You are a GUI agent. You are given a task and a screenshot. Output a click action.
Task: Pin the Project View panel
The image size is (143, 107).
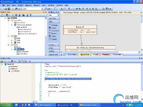pos(44,12)
